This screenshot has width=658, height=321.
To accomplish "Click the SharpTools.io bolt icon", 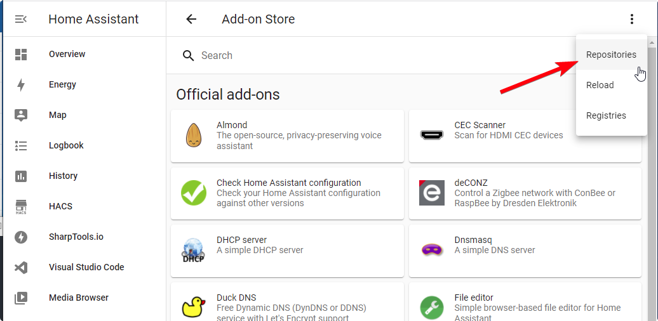I will [21, 237].
